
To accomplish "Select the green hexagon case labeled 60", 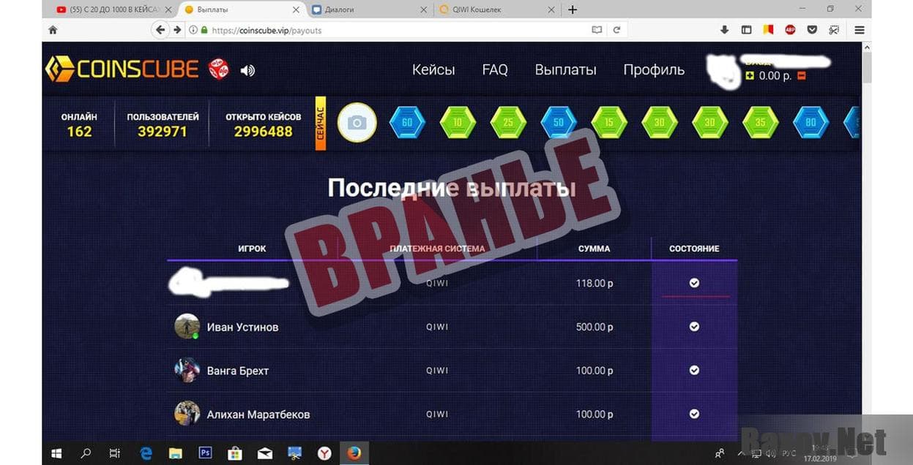I will [x=407, y=122].
